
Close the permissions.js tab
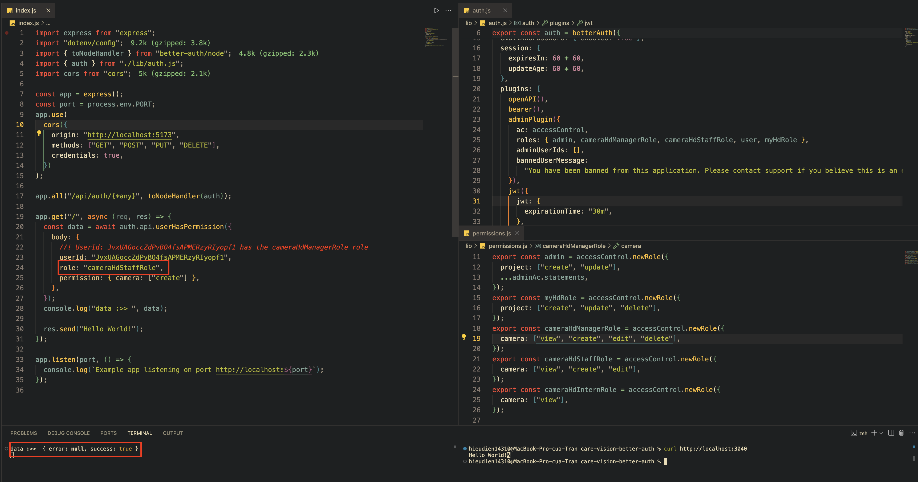[517, 233]
